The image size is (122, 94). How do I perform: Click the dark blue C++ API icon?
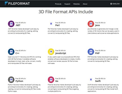coord(11,52)
